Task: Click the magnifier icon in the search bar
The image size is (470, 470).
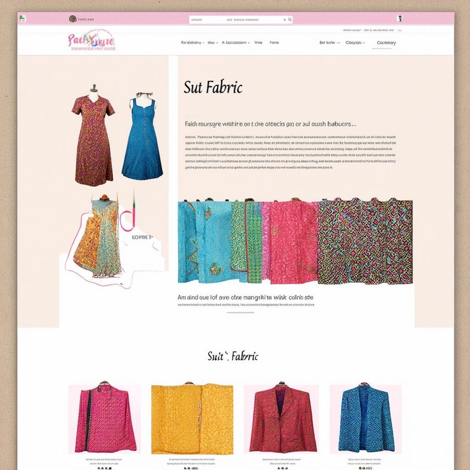Action: [x=290, y=20]
